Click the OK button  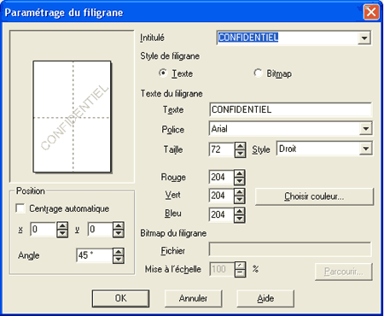coord(120,298)
